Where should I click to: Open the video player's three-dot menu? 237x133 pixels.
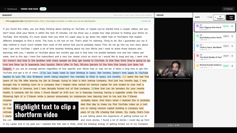pyautogui.click(x=189, y=75)
